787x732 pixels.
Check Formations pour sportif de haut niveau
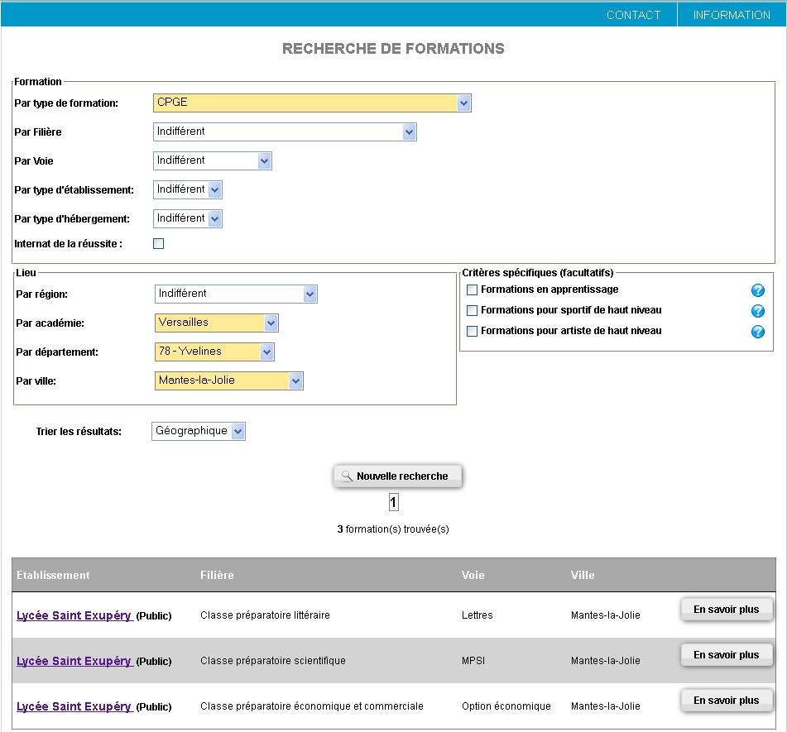tap(472, 310)
